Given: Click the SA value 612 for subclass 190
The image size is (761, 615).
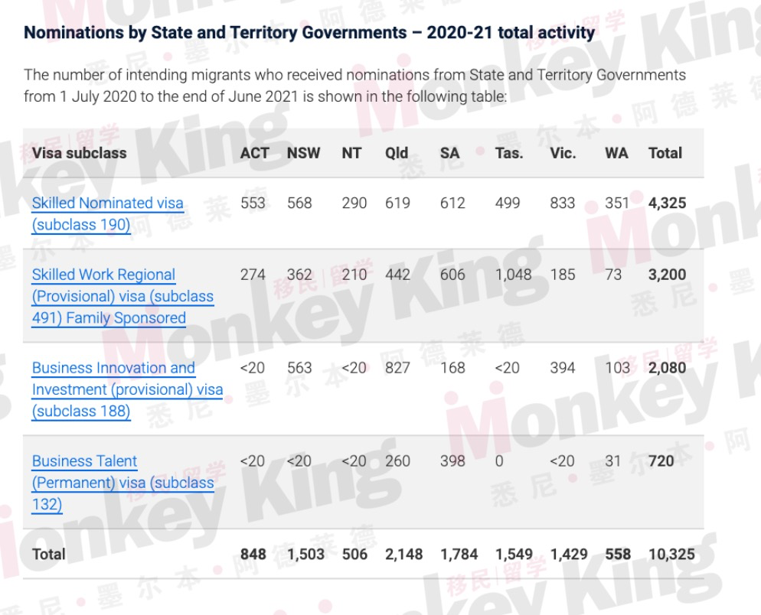Looking at the screenshot, I should [x=452, y=203].
